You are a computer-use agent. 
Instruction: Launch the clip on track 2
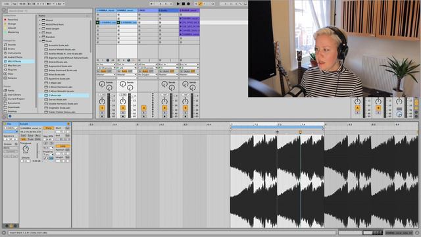click(118, 22)
